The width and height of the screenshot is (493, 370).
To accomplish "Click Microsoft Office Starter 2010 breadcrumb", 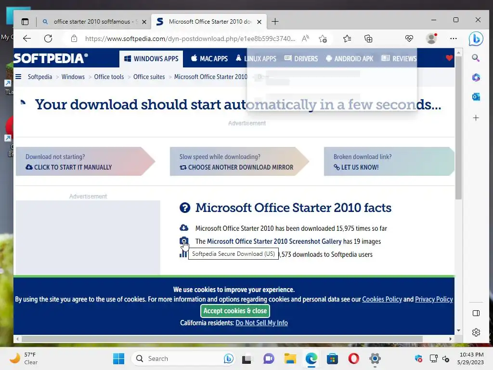I will [211, 77].
